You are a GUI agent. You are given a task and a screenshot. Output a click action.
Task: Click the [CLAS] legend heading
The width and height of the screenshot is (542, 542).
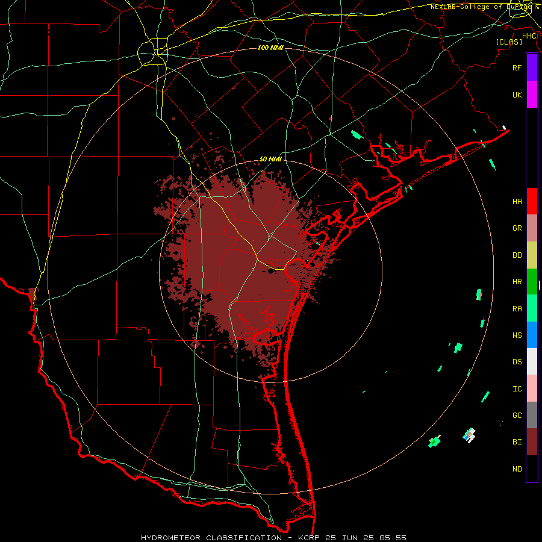(509, 42)
